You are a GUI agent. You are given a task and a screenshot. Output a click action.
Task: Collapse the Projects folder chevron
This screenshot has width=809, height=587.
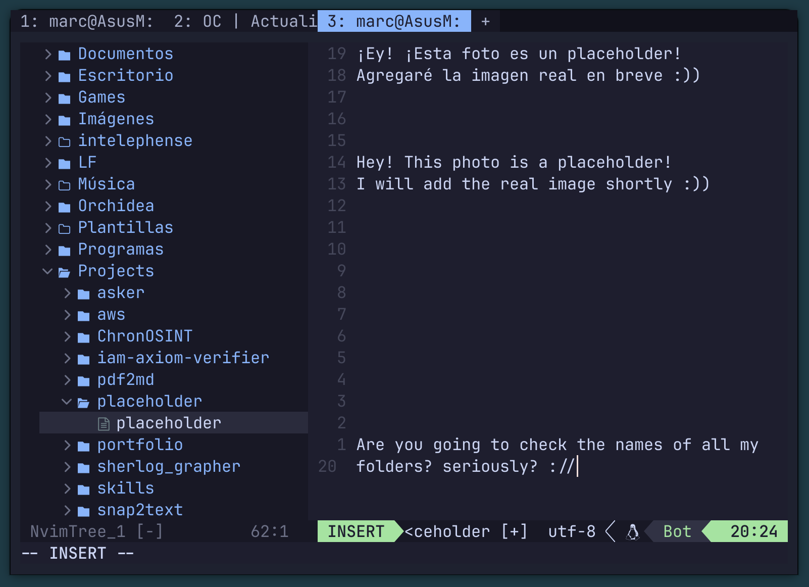(x=47, y=271)
